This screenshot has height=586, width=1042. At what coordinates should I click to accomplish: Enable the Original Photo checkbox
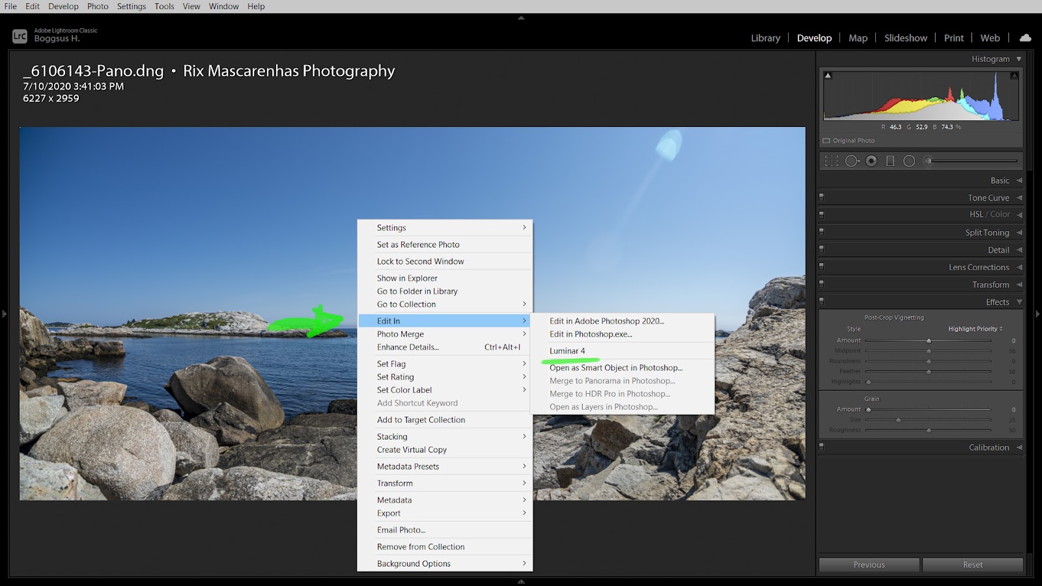(826, 141)
